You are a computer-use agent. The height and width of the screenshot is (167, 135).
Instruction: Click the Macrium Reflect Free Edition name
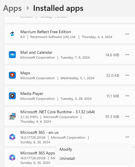point(46,32)
